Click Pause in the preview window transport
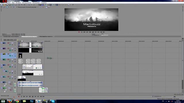This screenshot has width=184, height=103. [90, 32]
